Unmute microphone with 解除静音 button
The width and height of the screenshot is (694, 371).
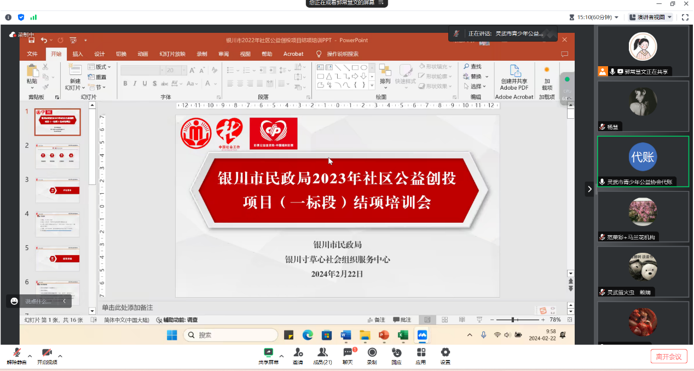[x=16, y=356]
